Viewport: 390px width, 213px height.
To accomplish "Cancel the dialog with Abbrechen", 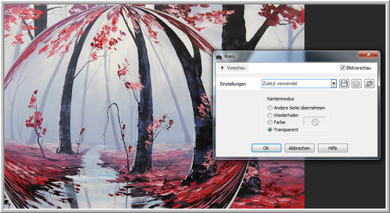I will click(x=300, y=148).
